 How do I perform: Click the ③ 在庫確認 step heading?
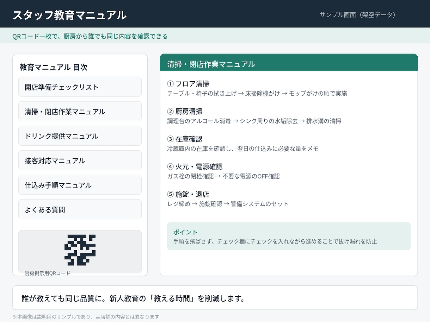point(185,139)
